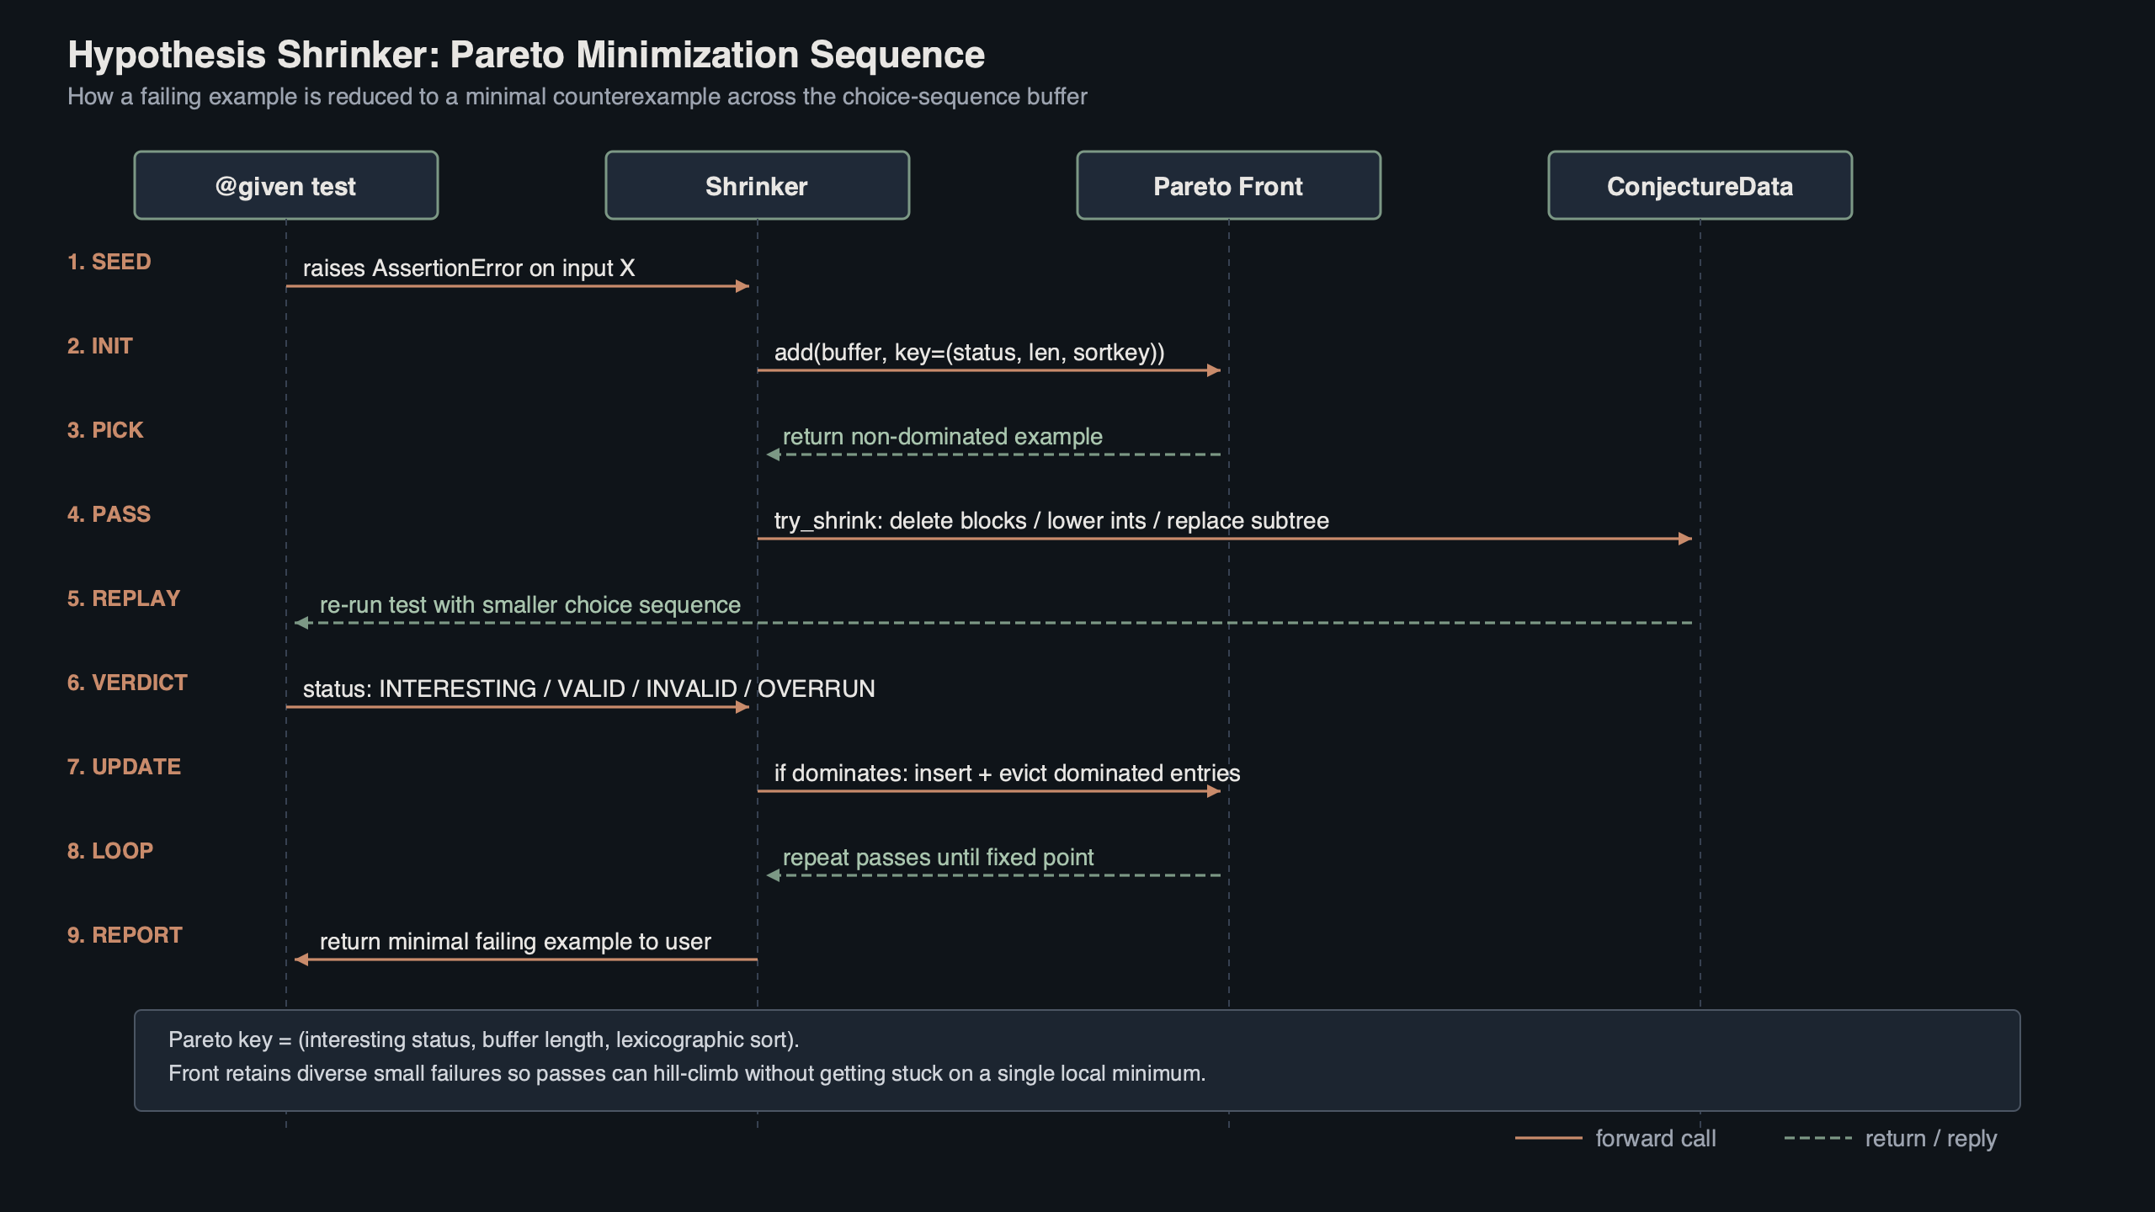The width and height of the screenshot is (2155, 1212).
Task: Select the '5. REPLAY' step label
Action: click(123, 598)
